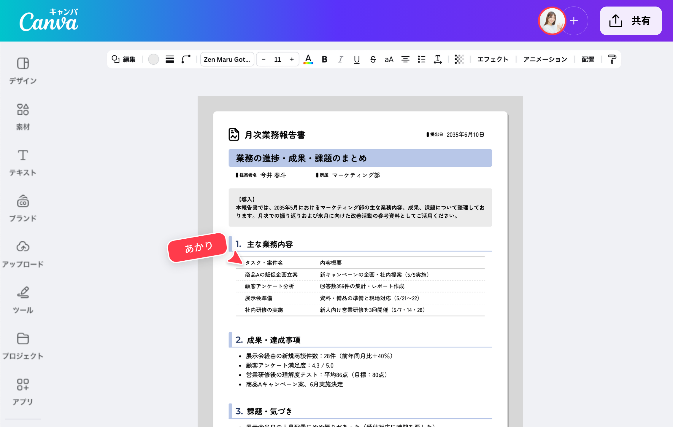Select heading 主な業務内容

point(270,244)
